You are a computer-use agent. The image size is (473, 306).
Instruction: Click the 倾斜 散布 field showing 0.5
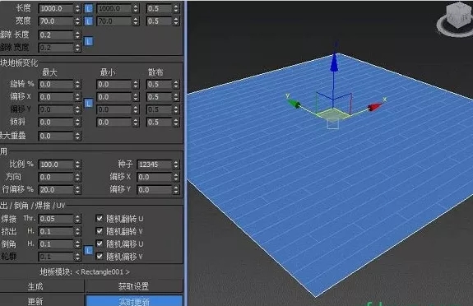160,123
